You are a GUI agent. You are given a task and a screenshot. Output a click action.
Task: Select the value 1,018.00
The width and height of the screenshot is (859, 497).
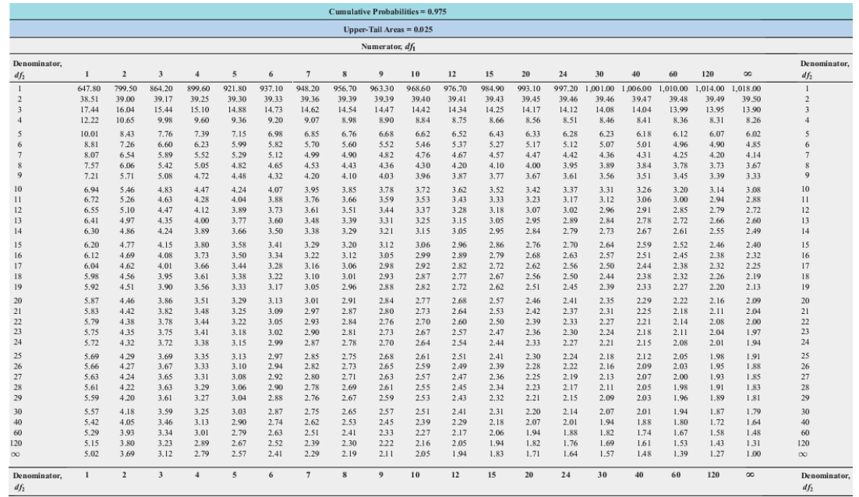click(x=746, y=89)
